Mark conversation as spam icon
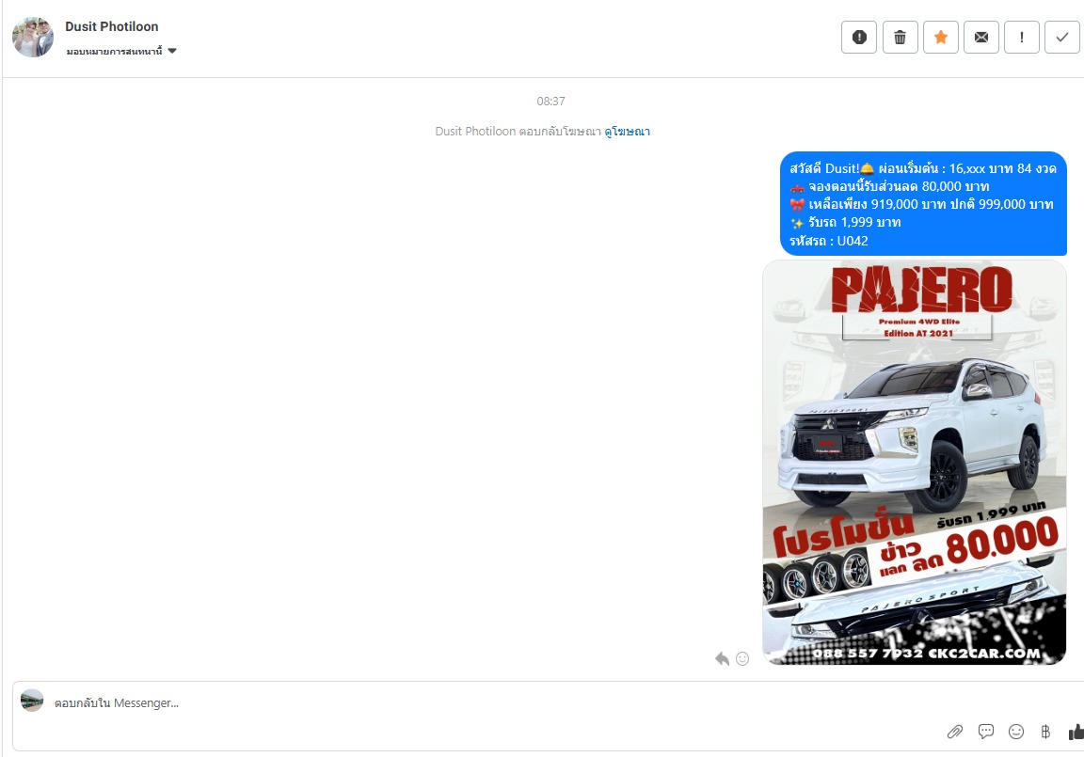Image resolution: width=1084 pixels, height=757 pixels. point(858,38)
